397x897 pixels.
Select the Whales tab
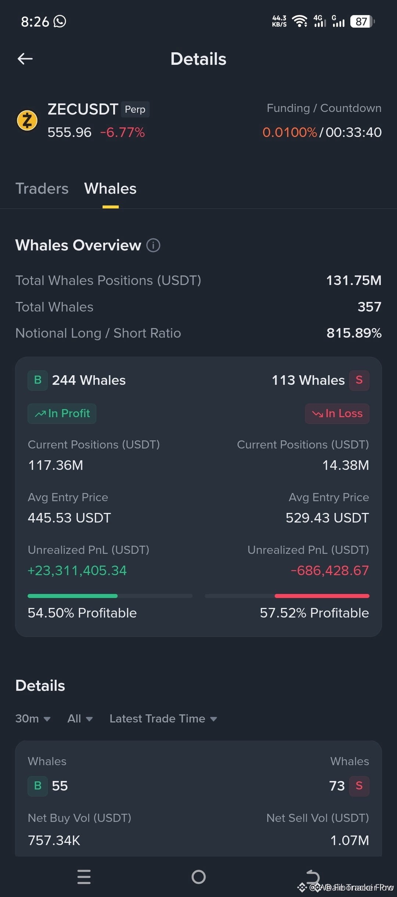point(110,189)
